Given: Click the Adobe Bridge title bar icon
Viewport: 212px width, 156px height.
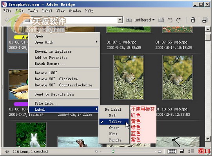Looking at the screenshot, I should pos(4,4).
